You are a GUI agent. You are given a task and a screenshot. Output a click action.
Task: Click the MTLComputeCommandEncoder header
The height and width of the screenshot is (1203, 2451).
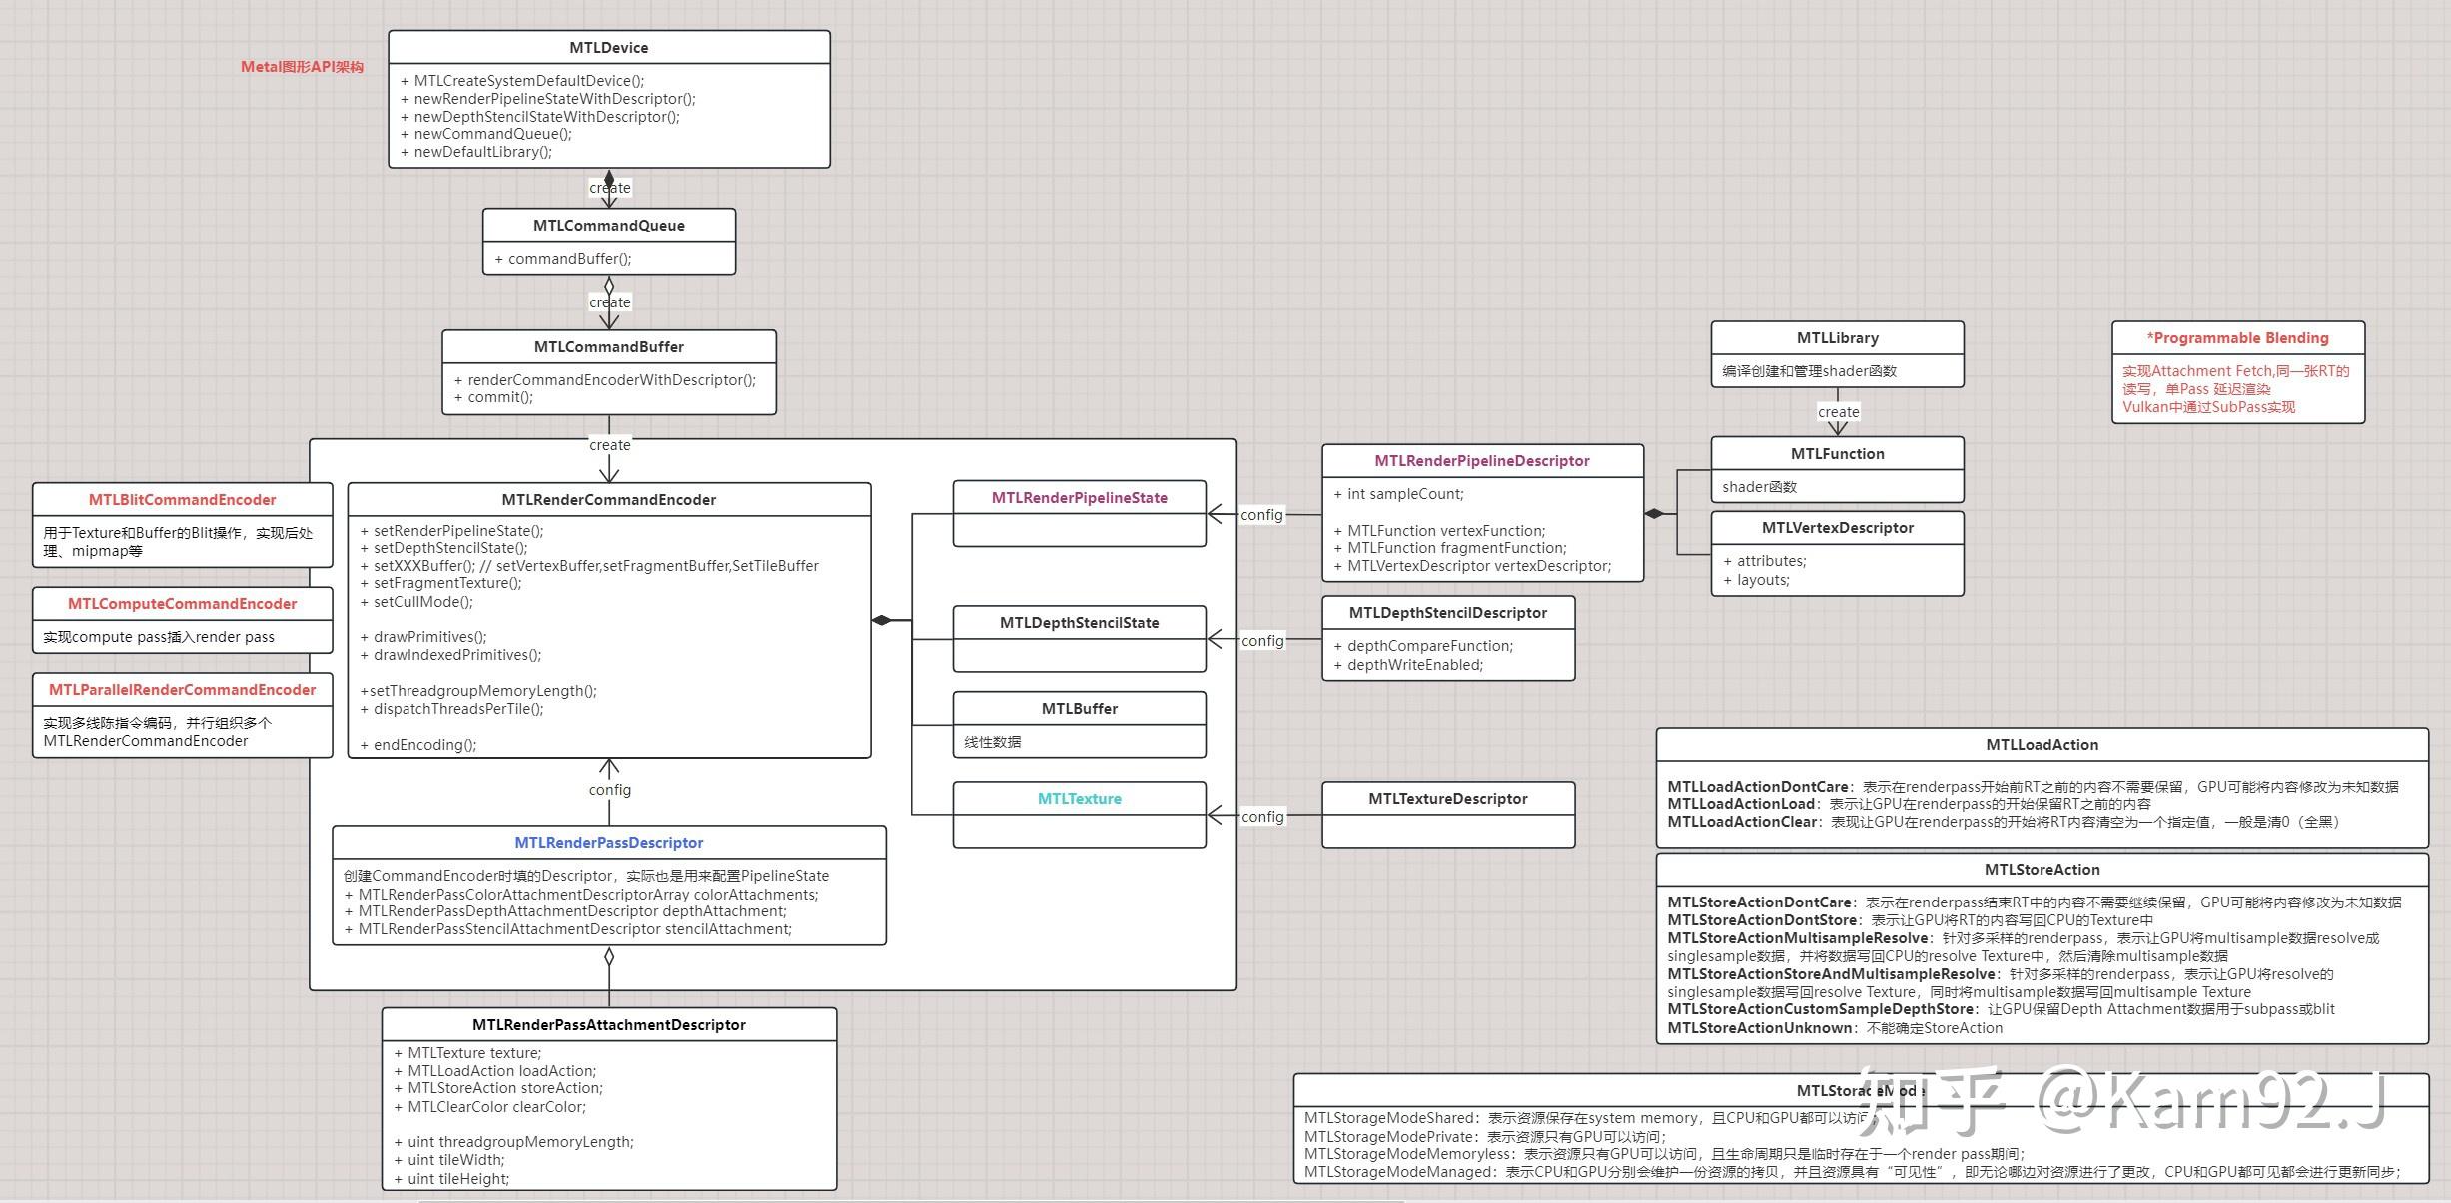pos(182,603)
